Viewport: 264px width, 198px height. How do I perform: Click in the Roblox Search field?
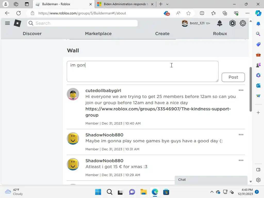[x=82, y=23]
